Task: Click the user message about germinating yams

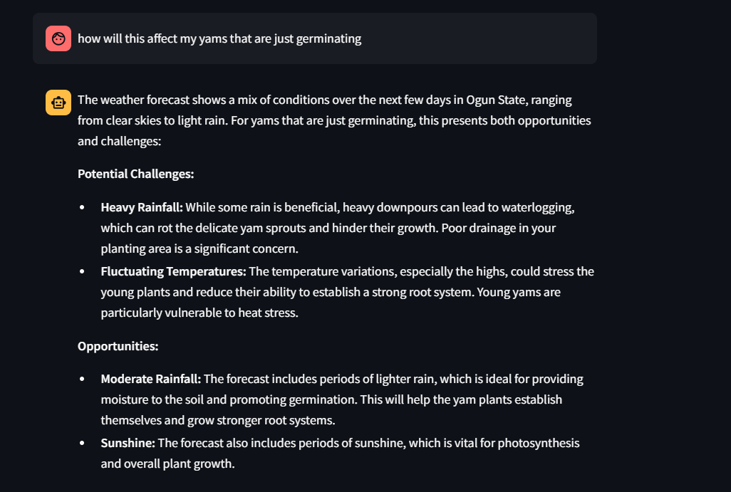Action: 219,38
